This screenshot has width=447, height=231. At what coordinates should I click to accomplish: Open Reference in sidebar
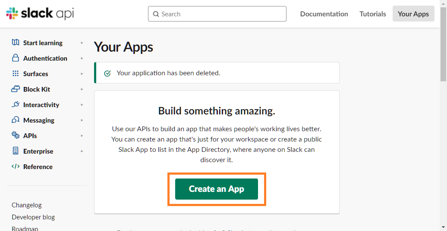(x=38, y=167)
